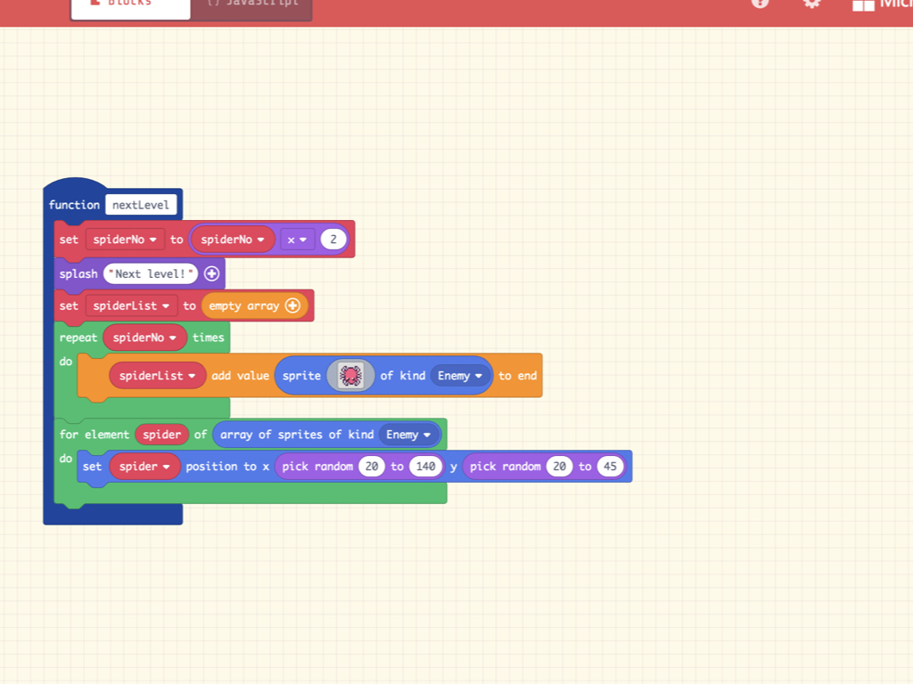
Task: Edit y pick random minimum 20
Action: [x=560, y=467]
